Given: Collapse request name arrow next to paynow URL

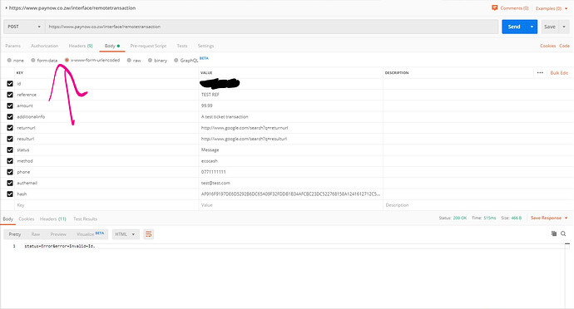Looking at the screenshot, I should (x=6, y=7).
